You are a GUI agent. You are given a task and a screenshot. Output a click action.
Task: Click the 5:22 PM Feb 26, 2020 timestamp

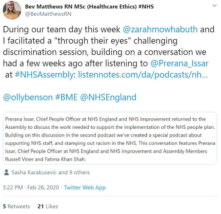(31, 187)
